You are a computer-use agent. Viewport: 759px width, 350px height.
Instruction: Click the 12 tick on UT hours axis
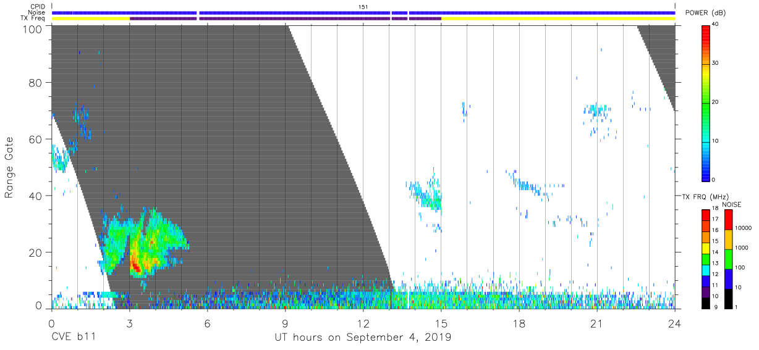tap(363, 323)
